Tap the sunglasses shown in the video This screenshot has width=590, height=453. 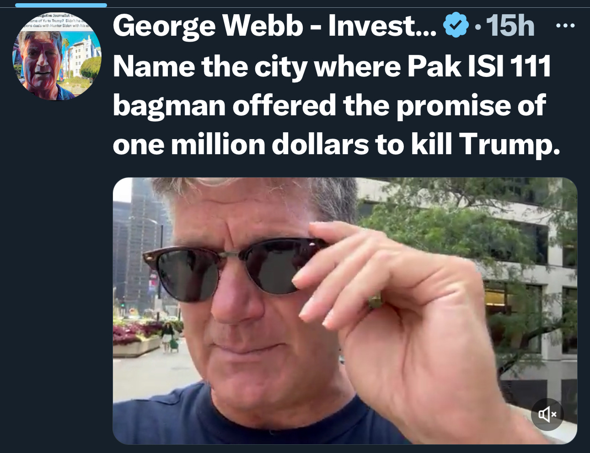tap(229, 268)
